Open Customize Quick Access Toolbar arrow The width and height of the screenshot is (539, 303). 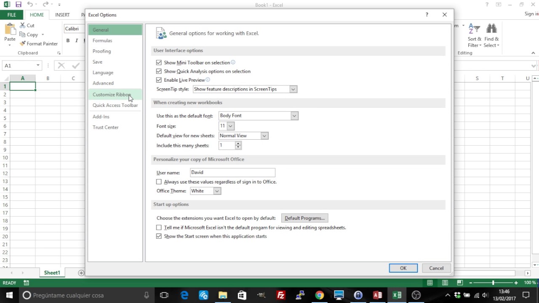point(59,5)
